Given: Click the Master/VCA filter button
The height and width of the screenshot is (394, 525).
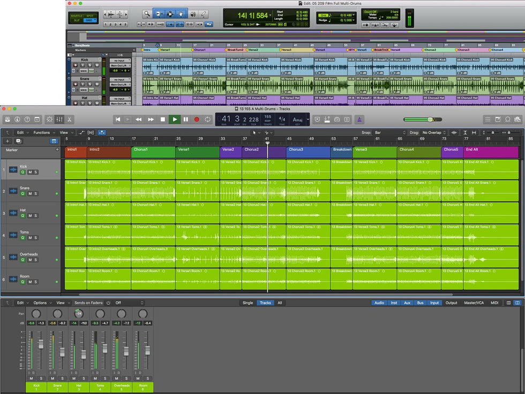Looking at the screenshot, I should pos(474,303).
